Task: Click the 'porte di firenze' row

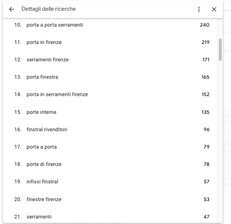Action: click(112, 164)
